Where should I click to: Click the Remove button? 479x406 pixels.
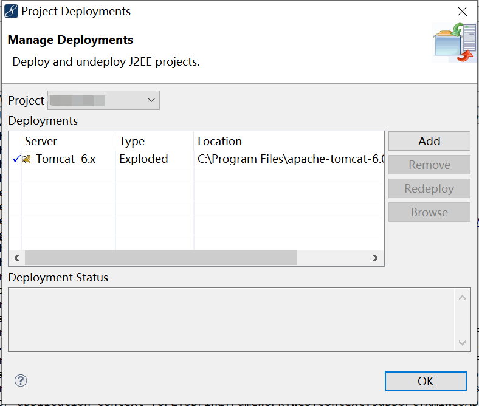pos(429,165)
